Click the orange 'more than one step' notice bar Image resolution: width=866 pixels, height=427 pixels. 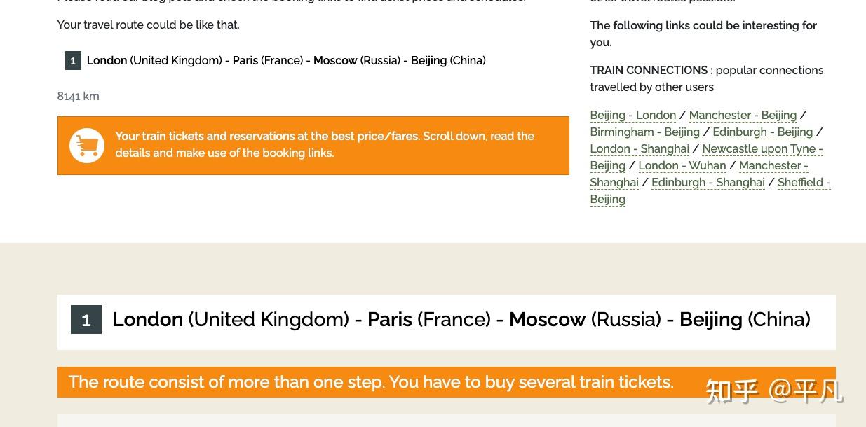pyautogui.click(x=446, y=382)
